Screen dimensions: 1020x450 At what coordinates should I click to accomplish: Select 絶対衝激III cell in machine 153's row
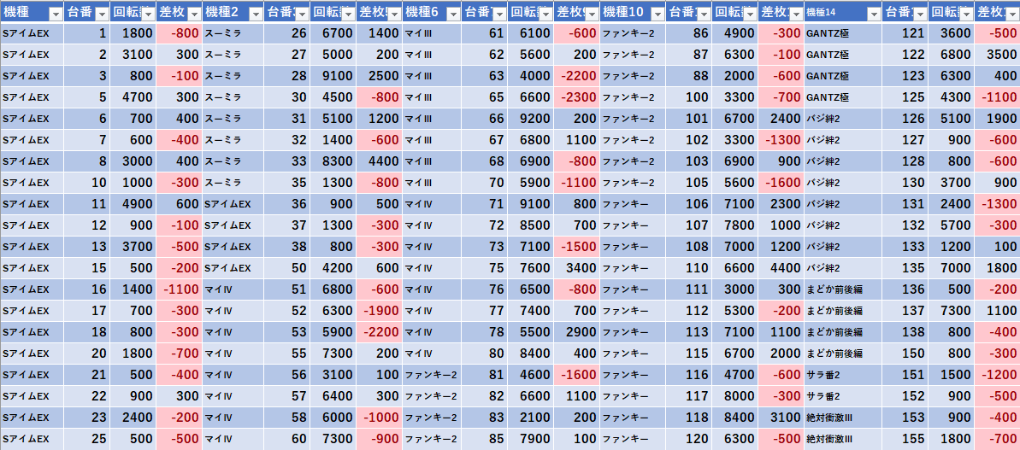(843, 418)
